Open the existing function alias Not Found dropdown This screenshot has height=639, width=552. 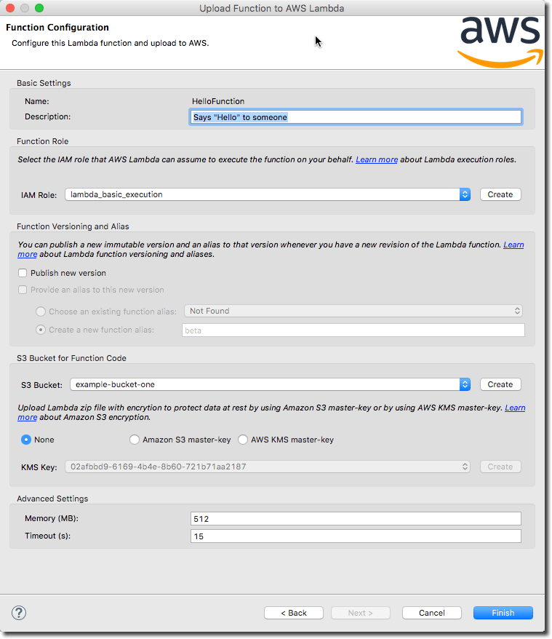353,311
